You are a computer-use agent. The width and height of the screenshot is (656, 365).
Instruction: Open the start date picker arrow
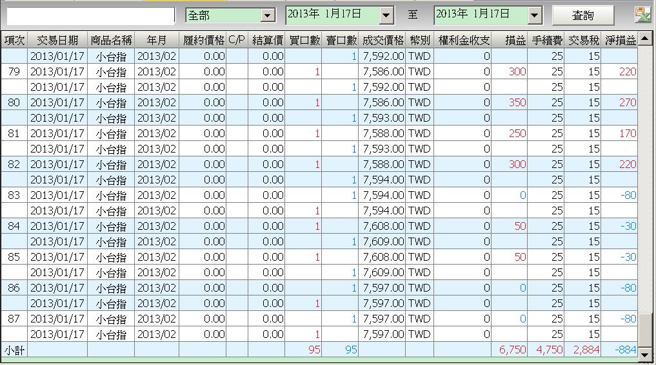point(386,15)
